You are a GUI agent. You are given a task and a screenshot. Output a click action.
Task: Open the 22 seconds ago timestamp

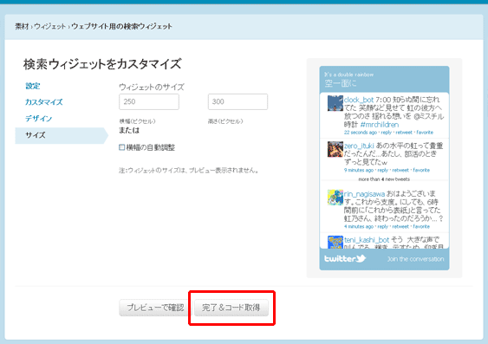click(x=361, y=133)
